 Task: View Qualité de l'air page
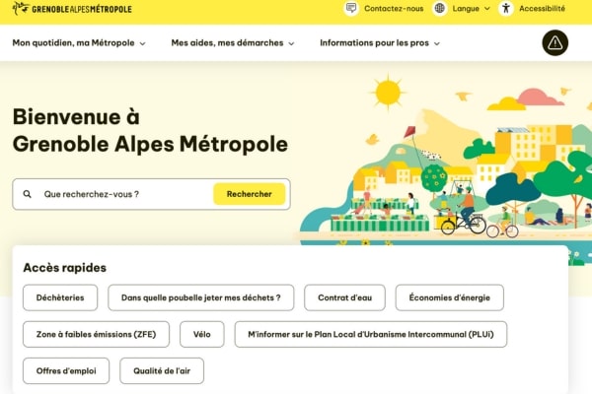(x=162, y=370)
